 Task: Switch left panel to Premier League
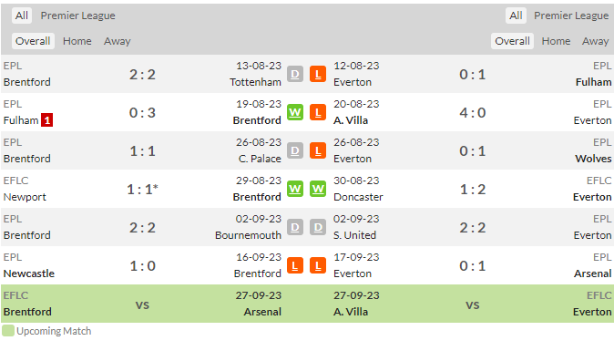coord(78,15)
